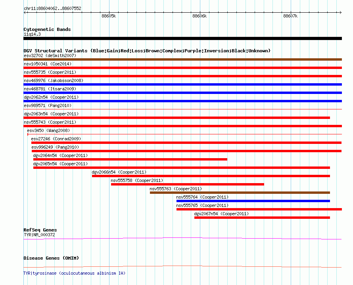
Task: Select dgv2062n54 (Cooper2011) label
Action: [x=51, y=97]
